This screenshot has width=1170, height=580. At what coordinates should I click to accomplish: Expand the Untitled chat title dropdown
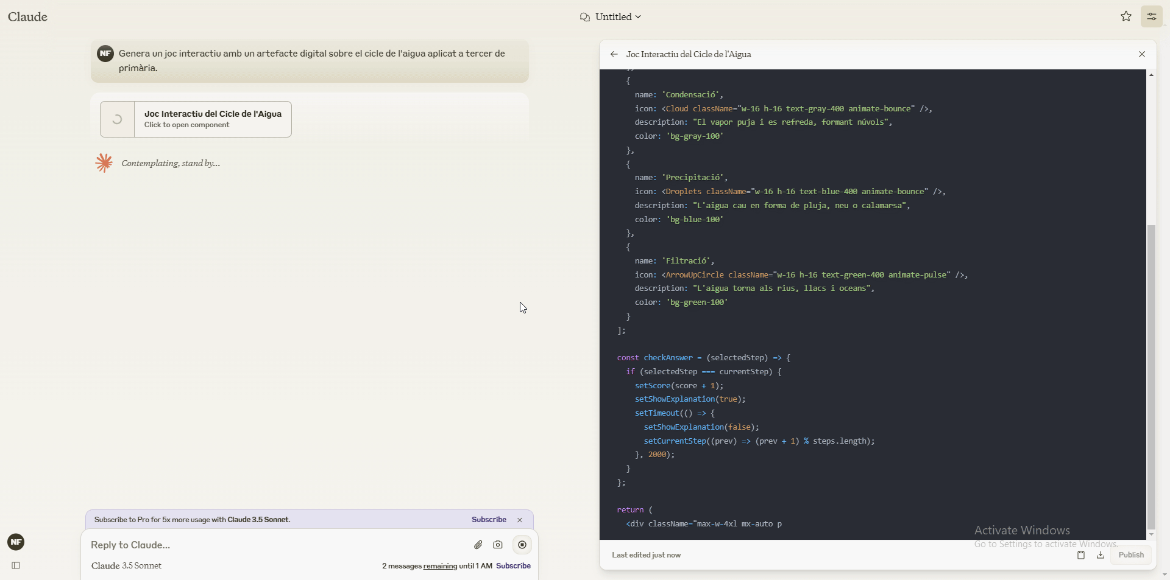(611, 17)
